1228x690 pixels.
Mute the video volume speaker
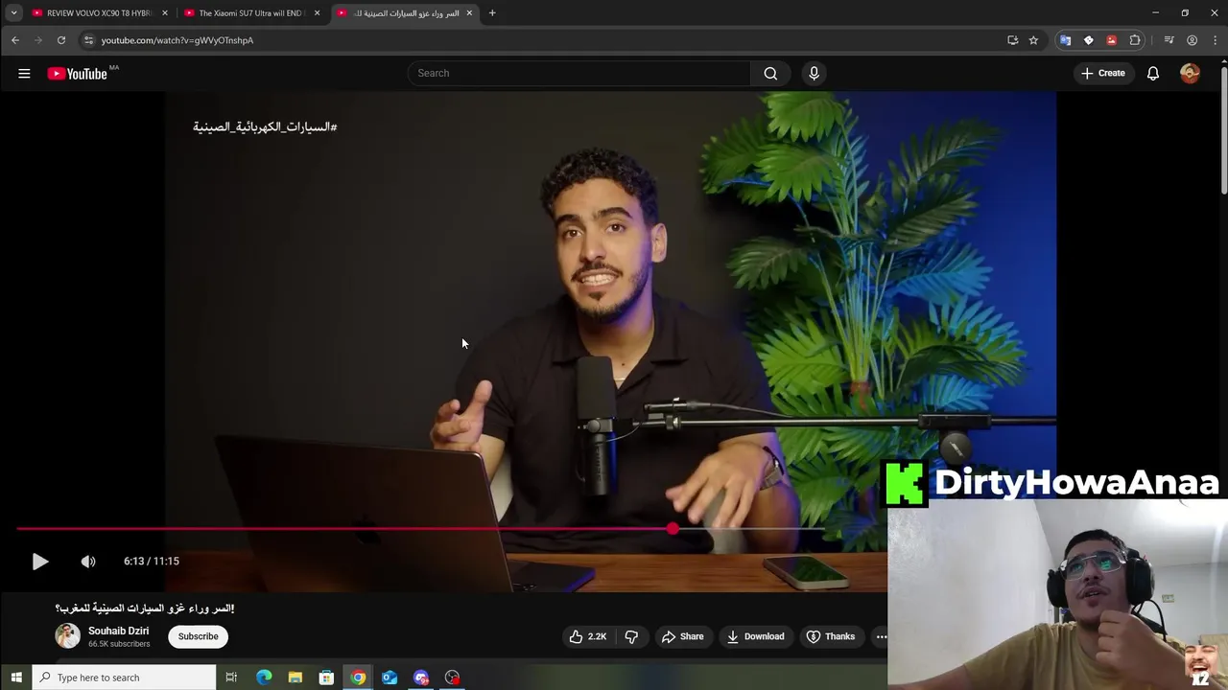88,562
